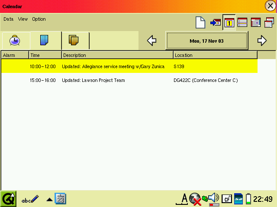Open the alarm clock tab
277x207 pixels.
coord(15,41)
